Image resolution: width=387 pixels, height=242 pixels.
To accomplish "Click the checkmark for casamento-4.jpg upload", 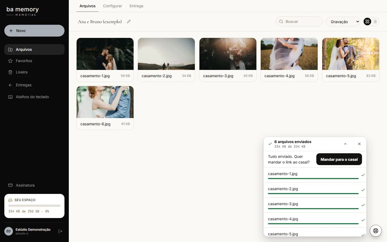I will tap(363, 220).
